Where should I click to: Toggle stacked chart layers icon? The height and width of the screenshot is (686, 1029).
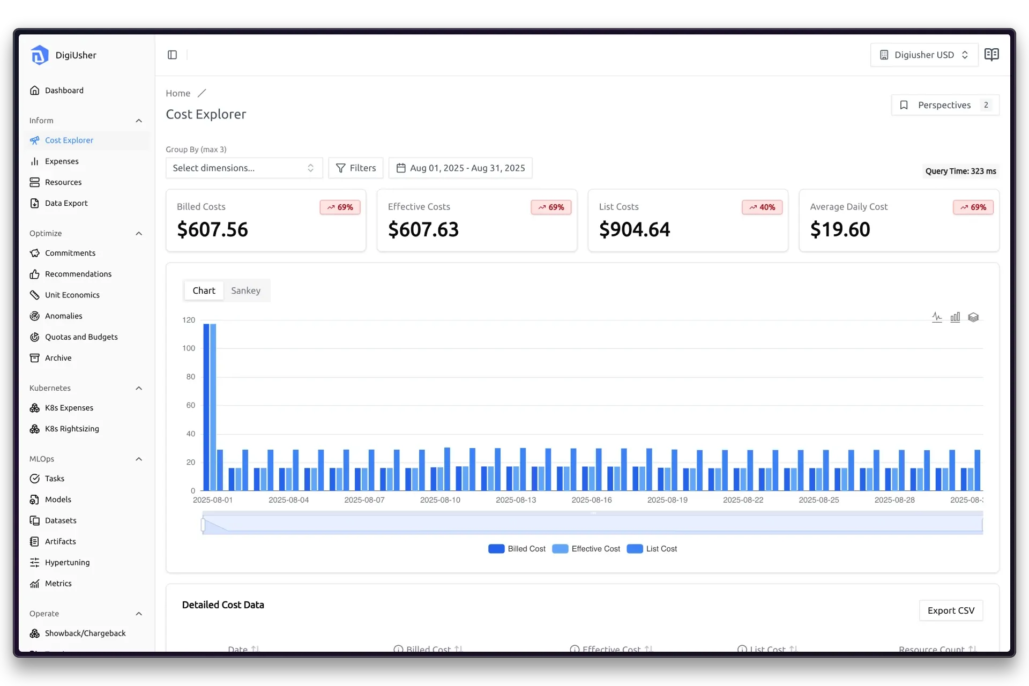tap(973, 317)
